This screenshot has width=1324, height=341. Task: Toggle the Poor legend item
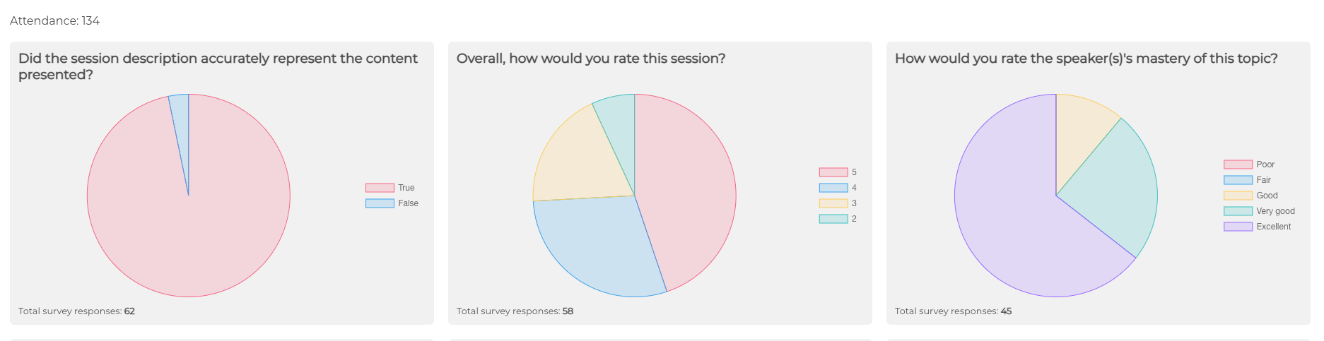tap(1238, 164)
